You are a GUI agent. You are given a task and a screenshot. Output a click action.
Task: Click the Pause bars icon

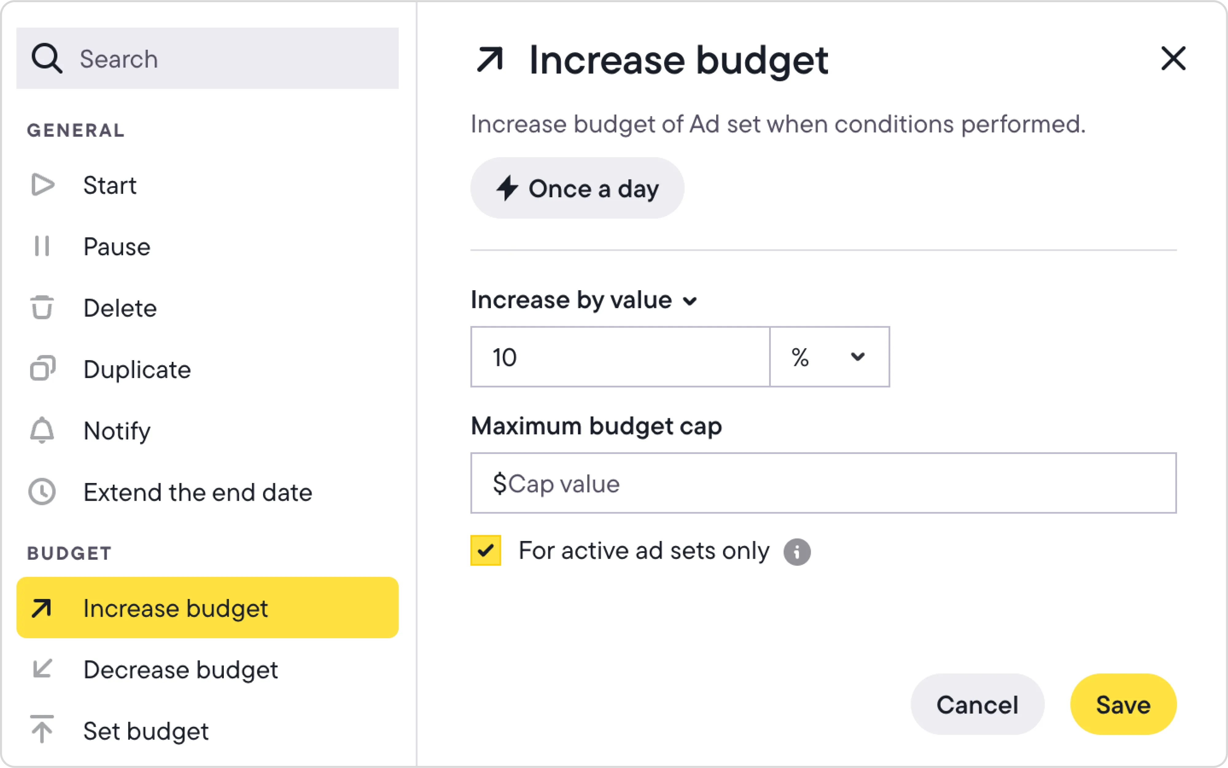[42, 246]
